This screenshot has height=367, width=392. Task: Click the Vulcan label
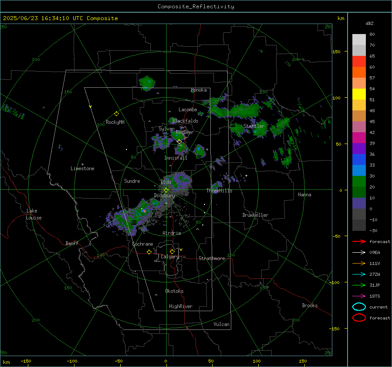click(x=222, y=324)
